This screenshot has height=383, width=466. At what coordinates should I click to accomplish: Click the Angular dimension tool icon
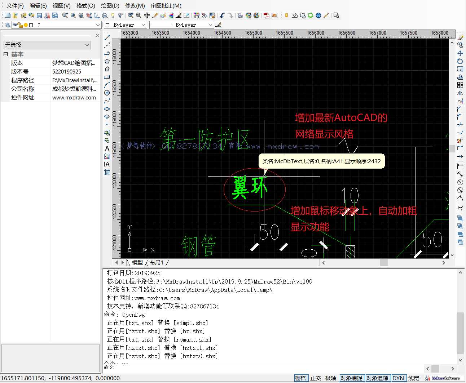460,198
